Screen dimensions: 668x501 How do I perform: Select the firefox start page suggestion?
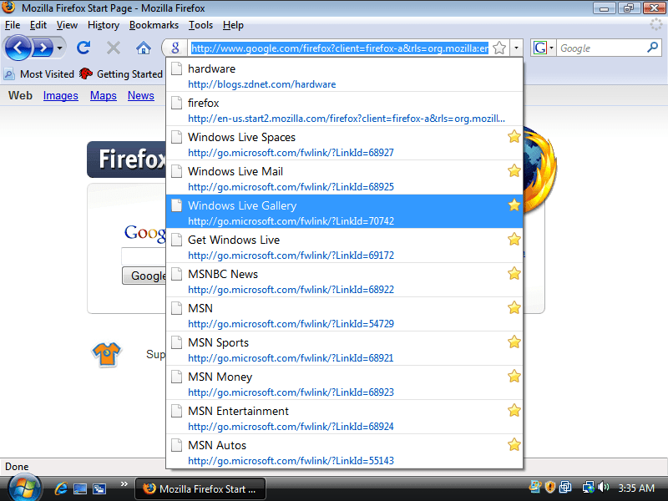[344, 109]
